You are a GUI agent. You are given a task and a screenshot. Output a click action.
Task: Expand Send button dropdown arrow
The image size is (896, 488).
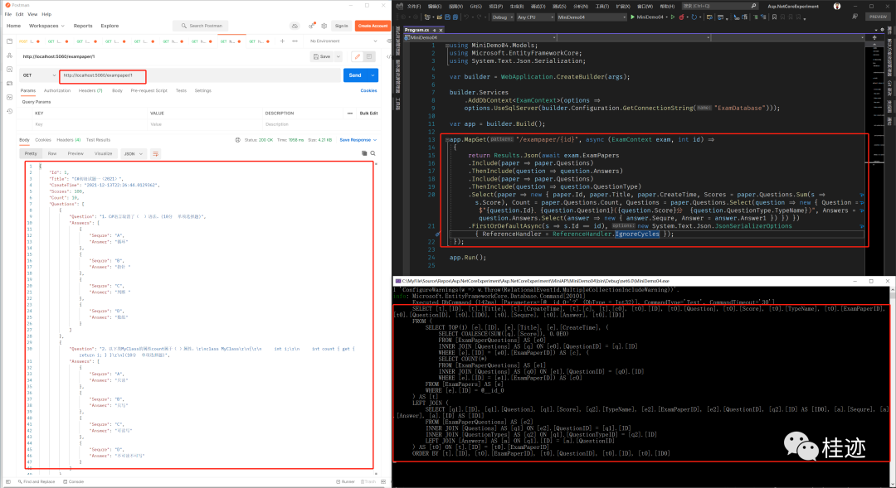pyautogui.click(x=373, y=75)
